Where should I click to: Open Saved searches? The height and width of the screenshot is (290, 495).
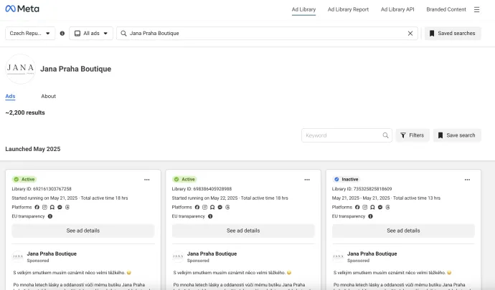pos(453,34)
